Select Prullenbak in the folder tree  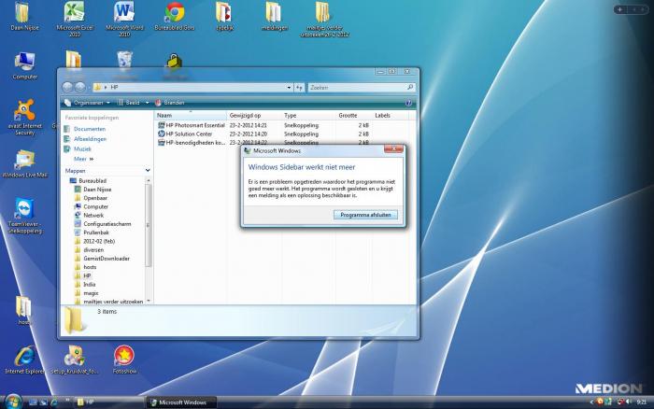(92, 233)
